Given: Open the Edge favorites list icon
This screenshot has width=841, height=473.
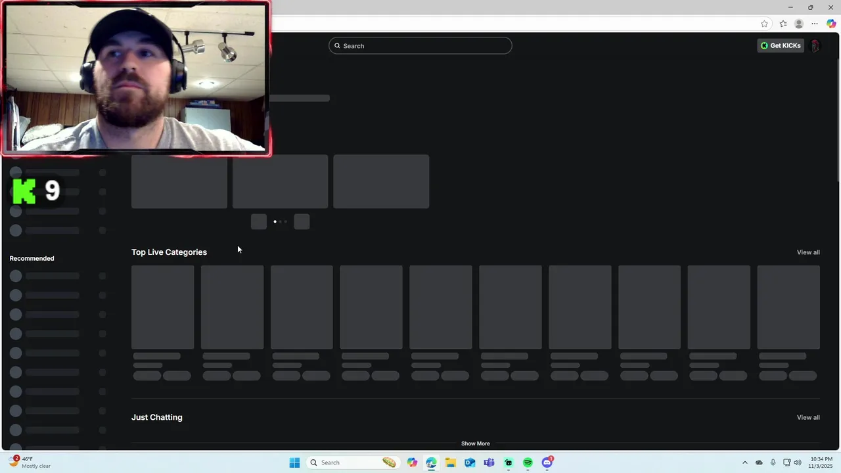Looking at the screenshot, I should point(783,24).
